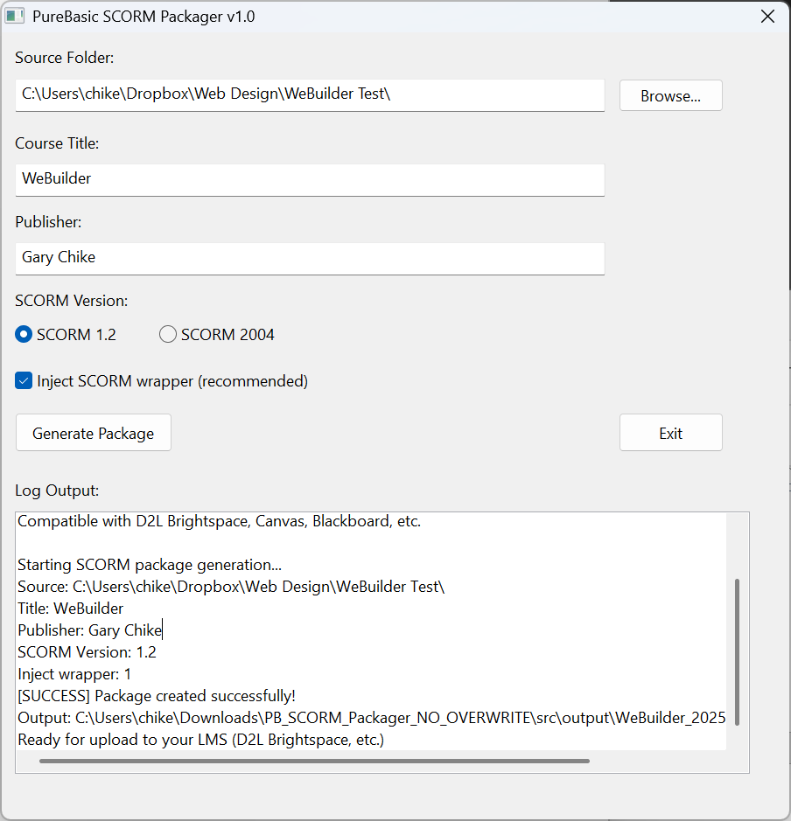Click the log output horizontal scrollbar
This screenshot has height=821, width=791.
pyautogui.click(x=314, y=761)
